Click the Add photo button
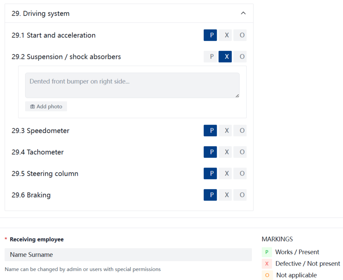The width and height of the screenshot is (343, 280). [46, 106]
